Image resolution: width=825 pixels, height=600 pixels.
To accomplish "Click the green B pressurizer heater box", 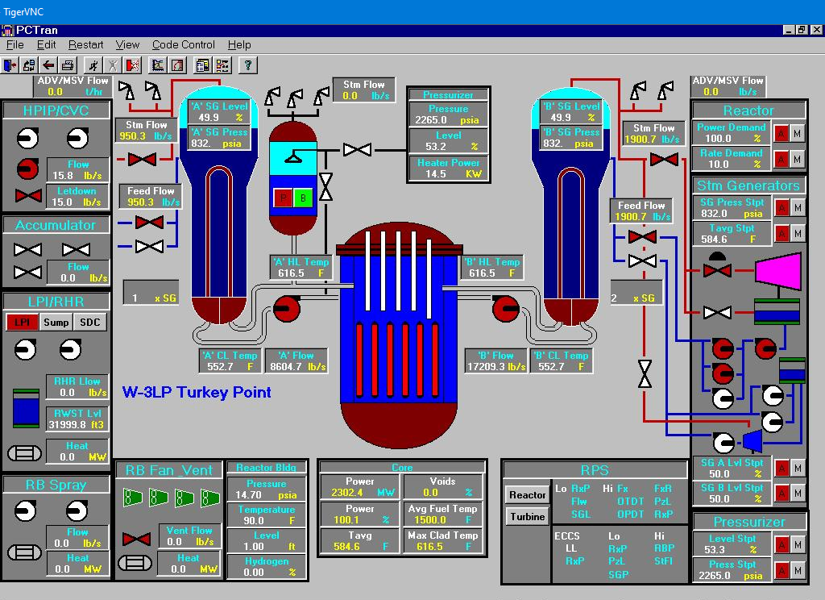I will click(304, 198).
